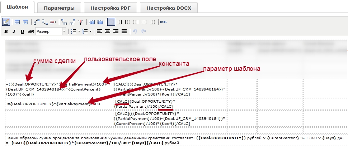Click the cell with =Deal.OPPORTUNITY*PartialPayment/100 formula
This screenshot has width=348, height=151.
tap(57, 104)
